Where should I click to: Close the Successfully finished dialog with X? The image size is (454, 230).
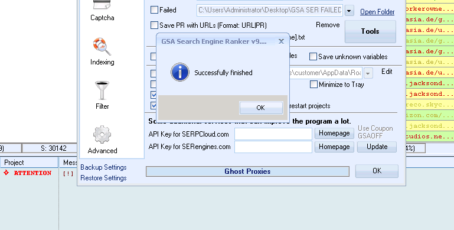[x=281, y=41]
